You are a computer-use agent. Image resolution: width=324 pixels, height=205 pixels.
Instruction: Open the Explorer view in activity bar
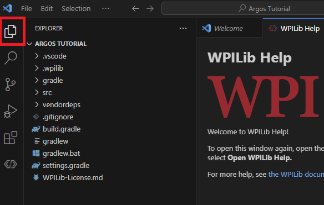click(x=11, y=31)
